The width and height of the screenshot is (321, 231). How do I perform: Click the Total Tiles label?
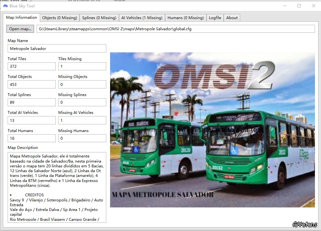pos(17,59)
